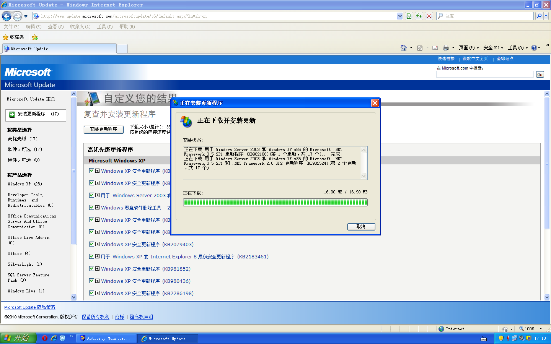This screenshot has height=344, width=551.
Task: Open the 快速链接 link in header
Action: 446,59
